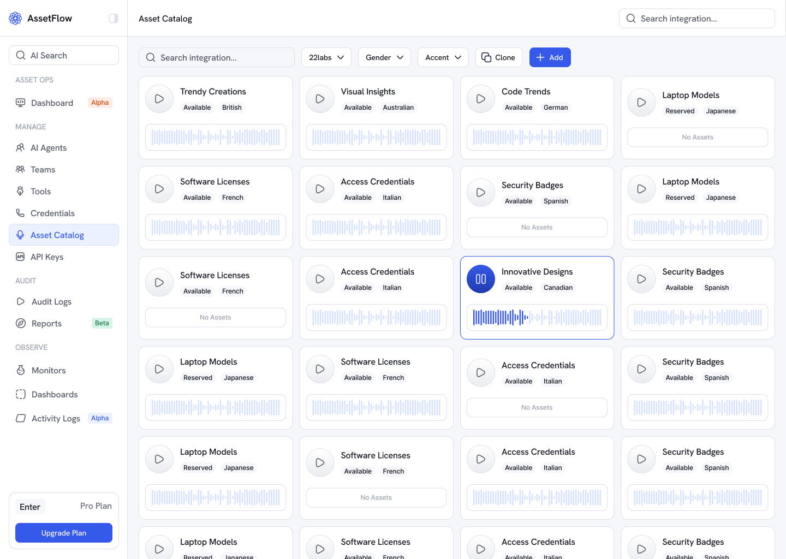786x559 pixels.
Task: Open the 22labs provider dropdown
Action: pyautogui.click(x=326, y=57)
